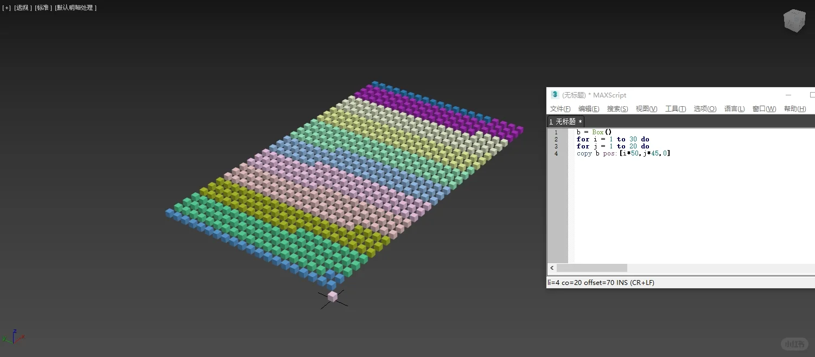The height and width of the screenshot is (357, 815).
Task: Click the MAXScript window '3' title icon
Action: [x=555, y=95]
